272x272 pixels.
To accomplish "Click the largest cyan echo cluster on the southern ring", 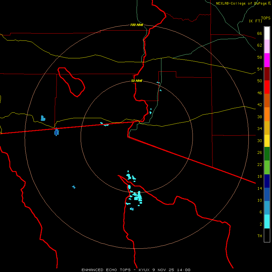I will pos(138,196).
